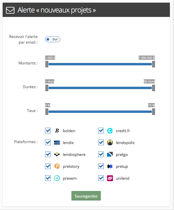Image resolution: width=174 pixels, height=210 pixels.
Task: Click the pretgo logo icon
Action: coord(110,154)
